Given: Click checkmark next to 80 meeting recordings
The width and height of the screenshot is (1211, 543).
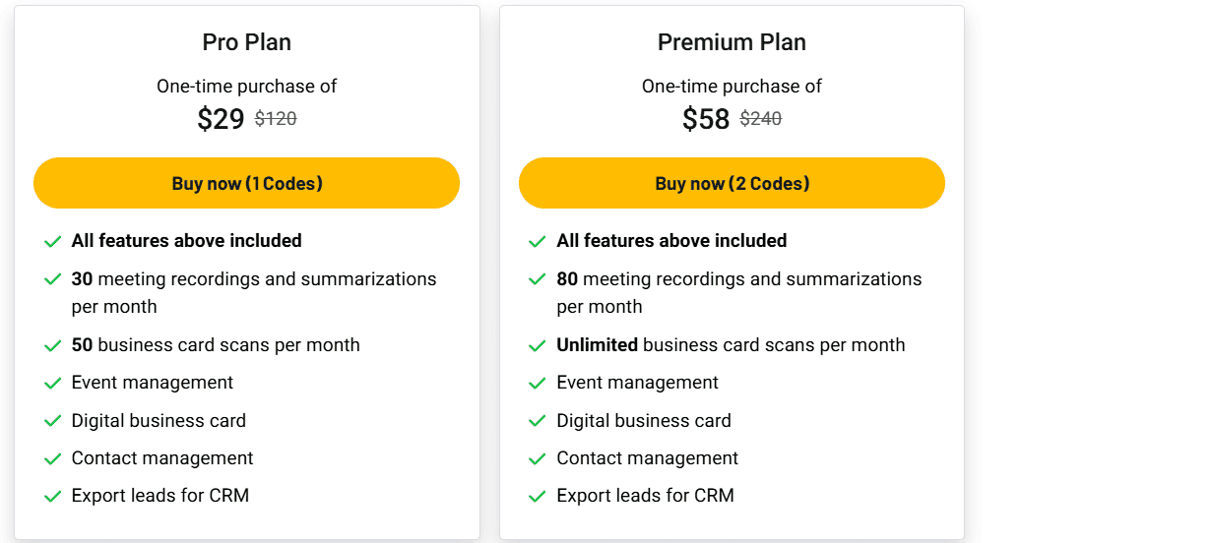Looking at the screenshot, I should [538, 279].
